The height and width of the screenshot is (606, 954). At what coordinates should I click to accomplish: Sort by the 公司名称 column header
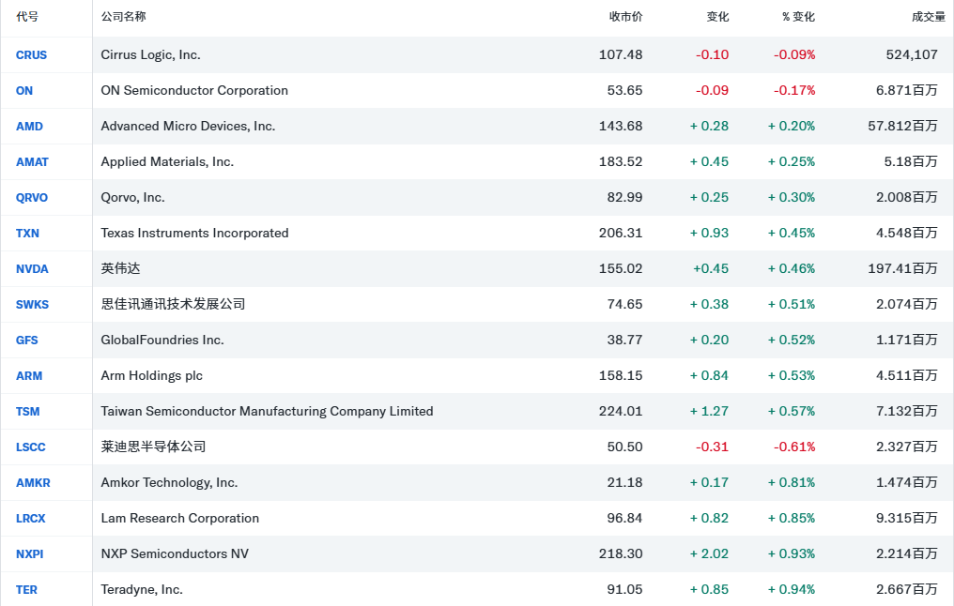click(124, 17)
